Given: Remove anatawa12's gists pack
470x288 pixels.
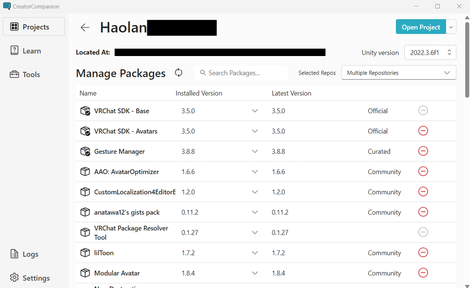Looking at the screenshot, I should [423, 212].
